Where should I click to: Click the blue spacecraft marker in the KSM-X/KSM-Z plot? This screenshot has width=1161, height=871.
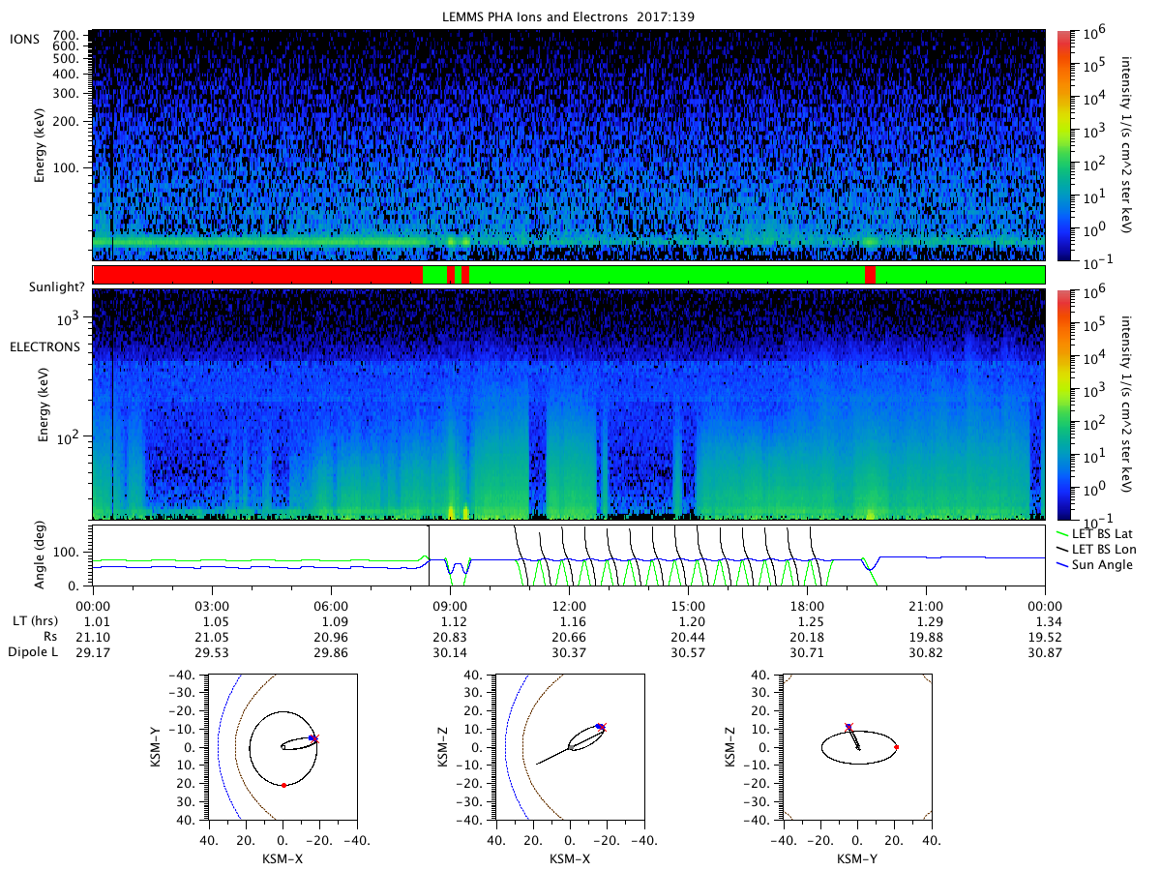coord(599,726)
